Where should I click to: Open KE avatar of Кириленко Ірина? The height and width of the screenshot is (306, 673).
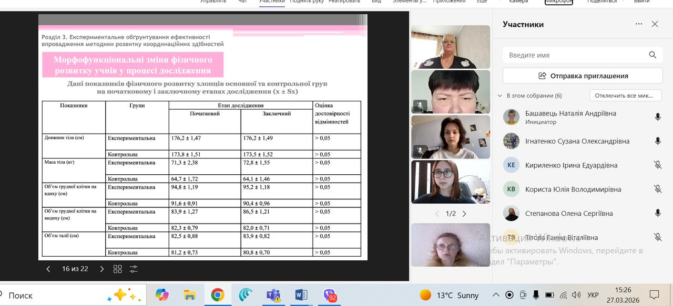point(511,165)
